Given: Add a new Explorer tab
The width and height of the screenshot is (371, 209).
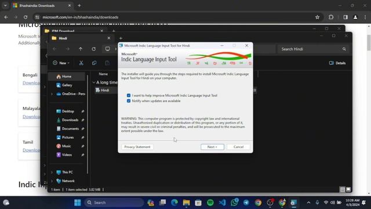Looking at the screenshot, I should pyautogui.click(x=121, y=38).
